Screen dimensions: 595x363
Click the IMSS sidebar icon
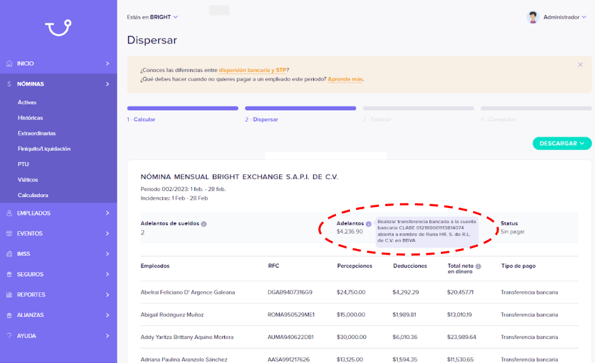pos(9,254)
